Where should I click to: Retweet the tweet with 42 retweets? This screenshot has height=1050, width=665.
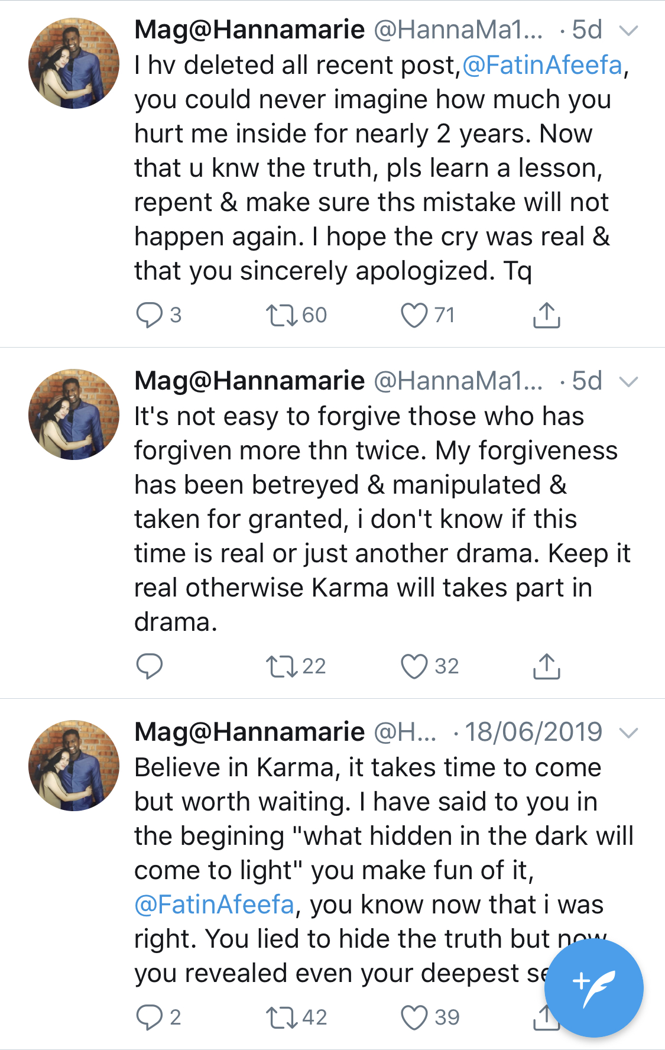[x=281, y=1017]
